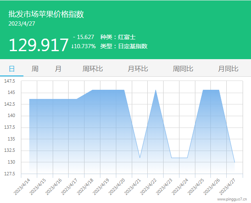Click the x-axis date 2023/4/25
251x203 pixels.
(x=196, y=187)
